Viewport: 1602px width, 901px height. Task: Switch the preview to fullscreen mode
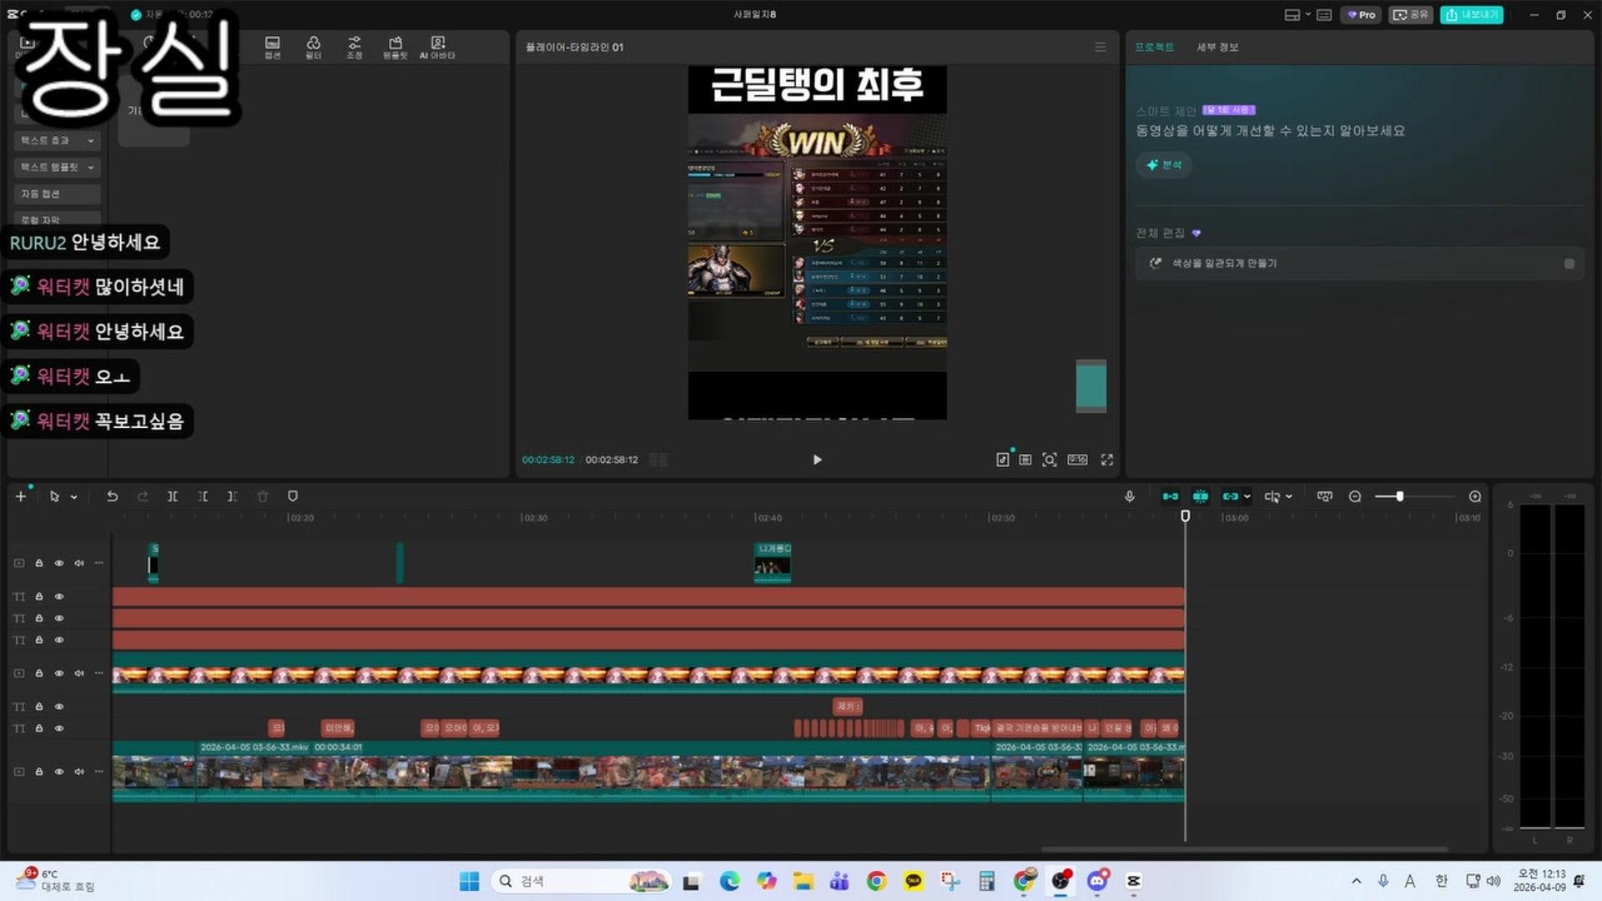(x=1106, y=460)
